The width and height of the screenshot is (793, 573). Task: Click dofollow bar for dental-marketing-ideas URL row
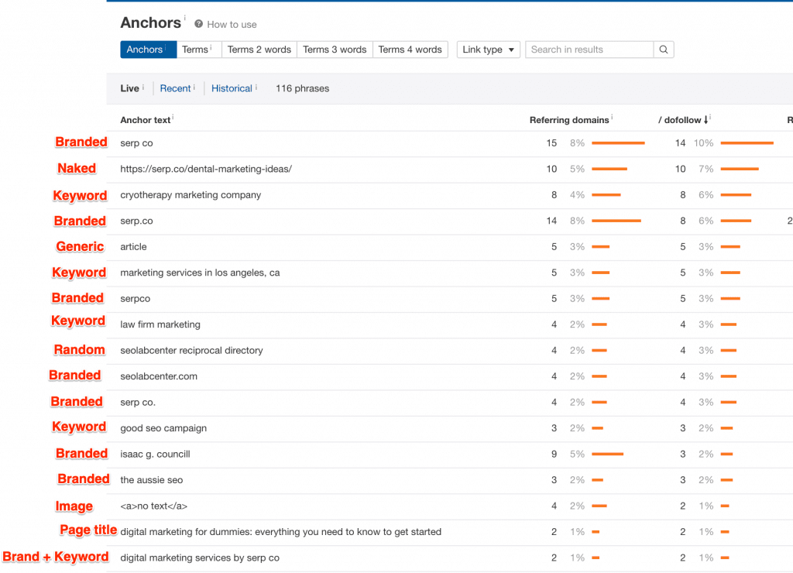740,169
